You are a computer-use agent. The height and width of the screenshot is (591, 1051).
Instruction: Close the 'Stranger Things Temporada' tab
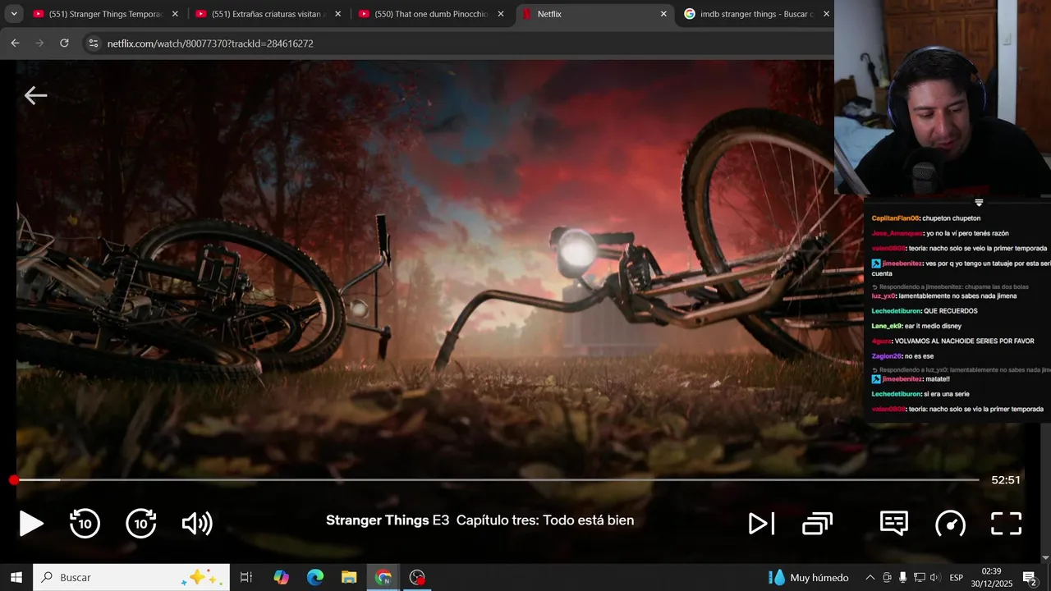pos(175,14)
